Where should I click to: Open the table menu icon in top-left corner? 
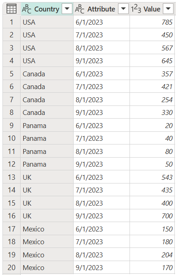coord(12,9)
